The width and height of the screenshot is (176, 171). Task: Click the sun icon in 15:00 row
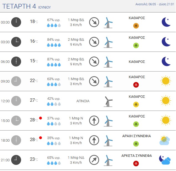tap(166, 120)
